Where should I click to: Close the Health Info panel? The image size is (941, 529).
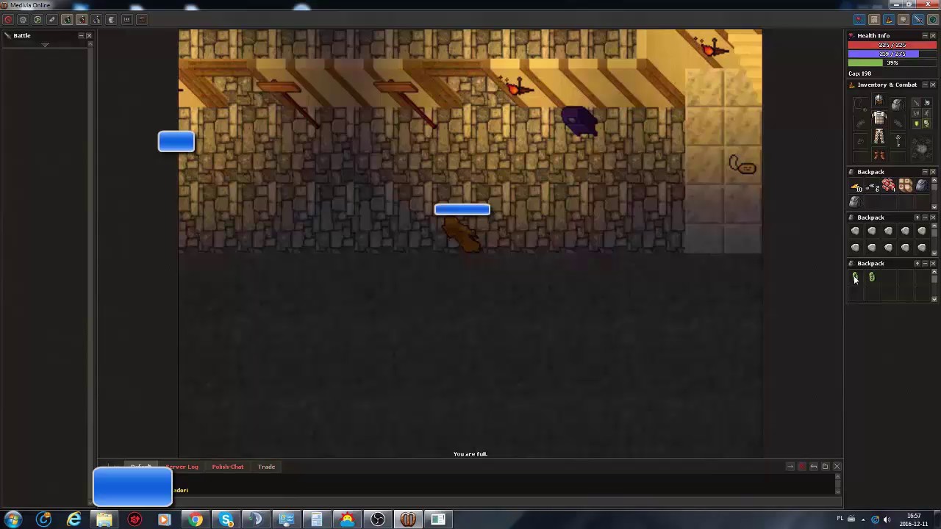(x=934, y=35)
